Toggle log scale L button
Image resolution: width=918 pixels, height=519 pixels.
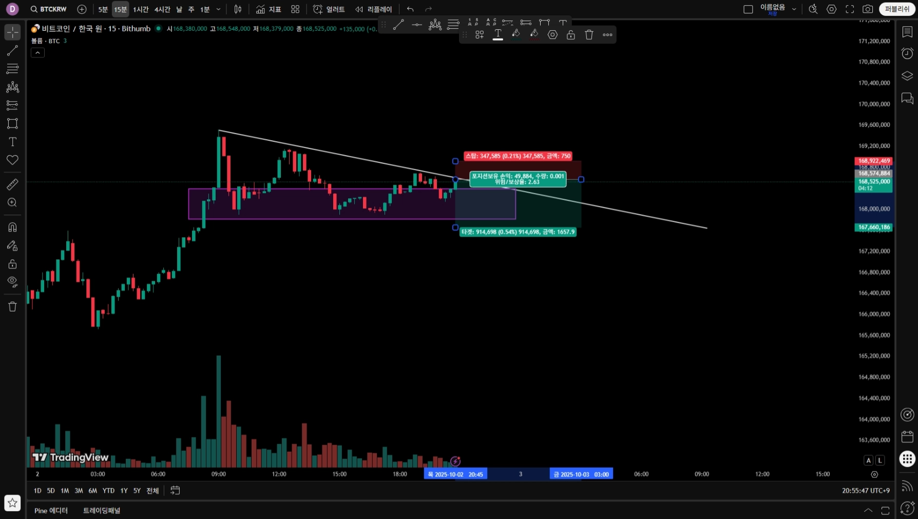[x=880, y=460]
